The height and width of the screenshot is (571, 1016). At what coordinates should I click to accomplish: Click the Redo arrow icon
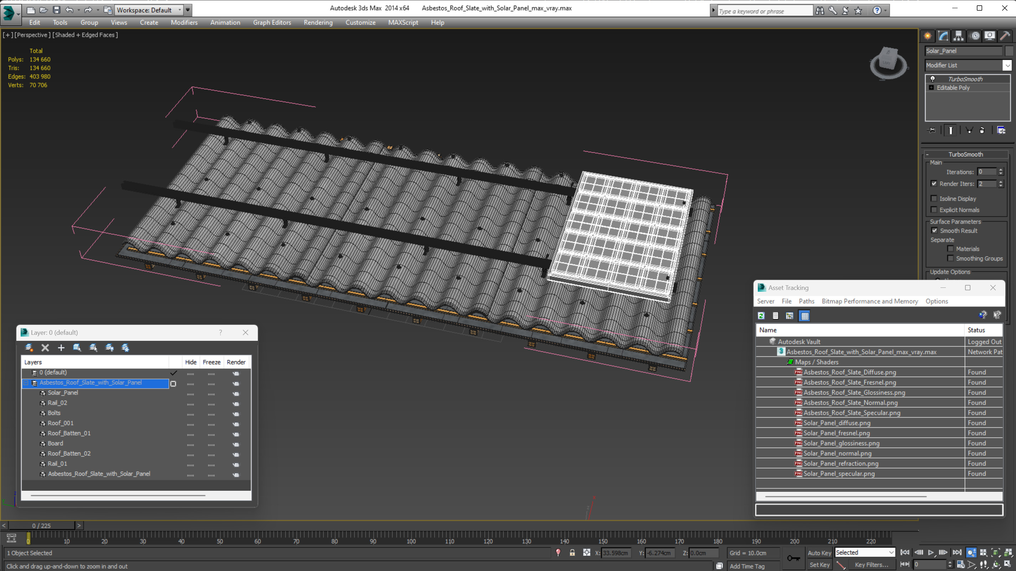click(88, 10)
